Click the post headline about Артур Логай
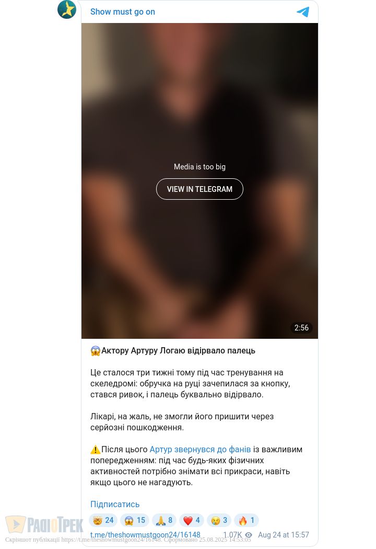Screen dimensions: 376x549 point(173,350)
